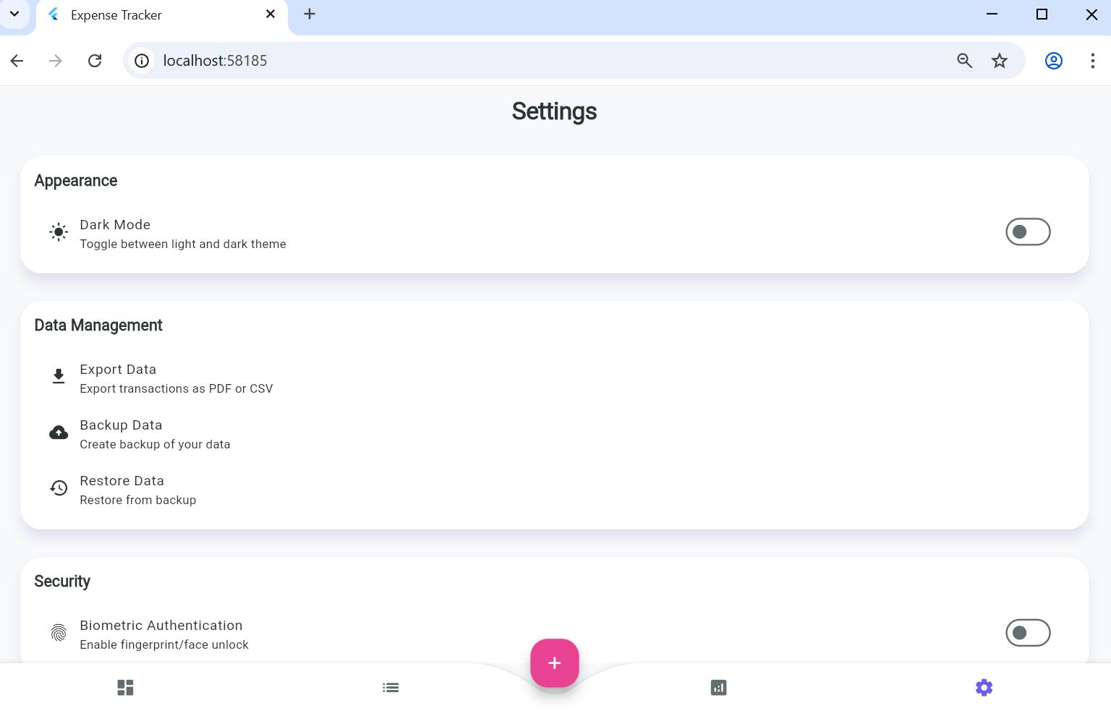The width and height of the screenshot is (1111, 711).
Task: Open the Transactions list icon in bottom navigation
Action: pos(391,687)
